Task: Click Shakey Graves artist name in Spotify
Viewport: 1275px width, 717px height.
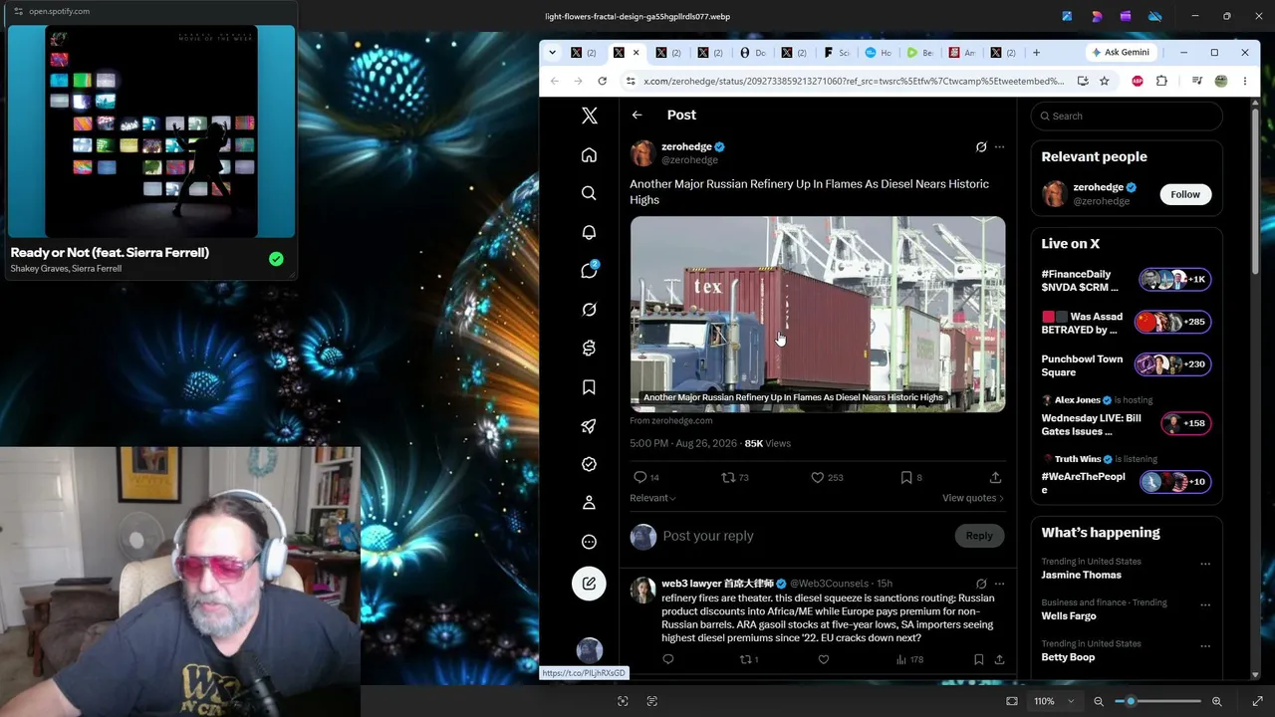Action: [39, 269]
